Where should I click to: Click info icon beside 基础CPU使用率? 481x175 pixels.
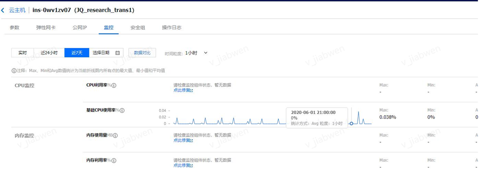pyautogui.click(x=122, y=110)
